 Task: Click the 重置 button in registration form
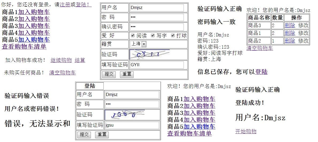point(127,74)
